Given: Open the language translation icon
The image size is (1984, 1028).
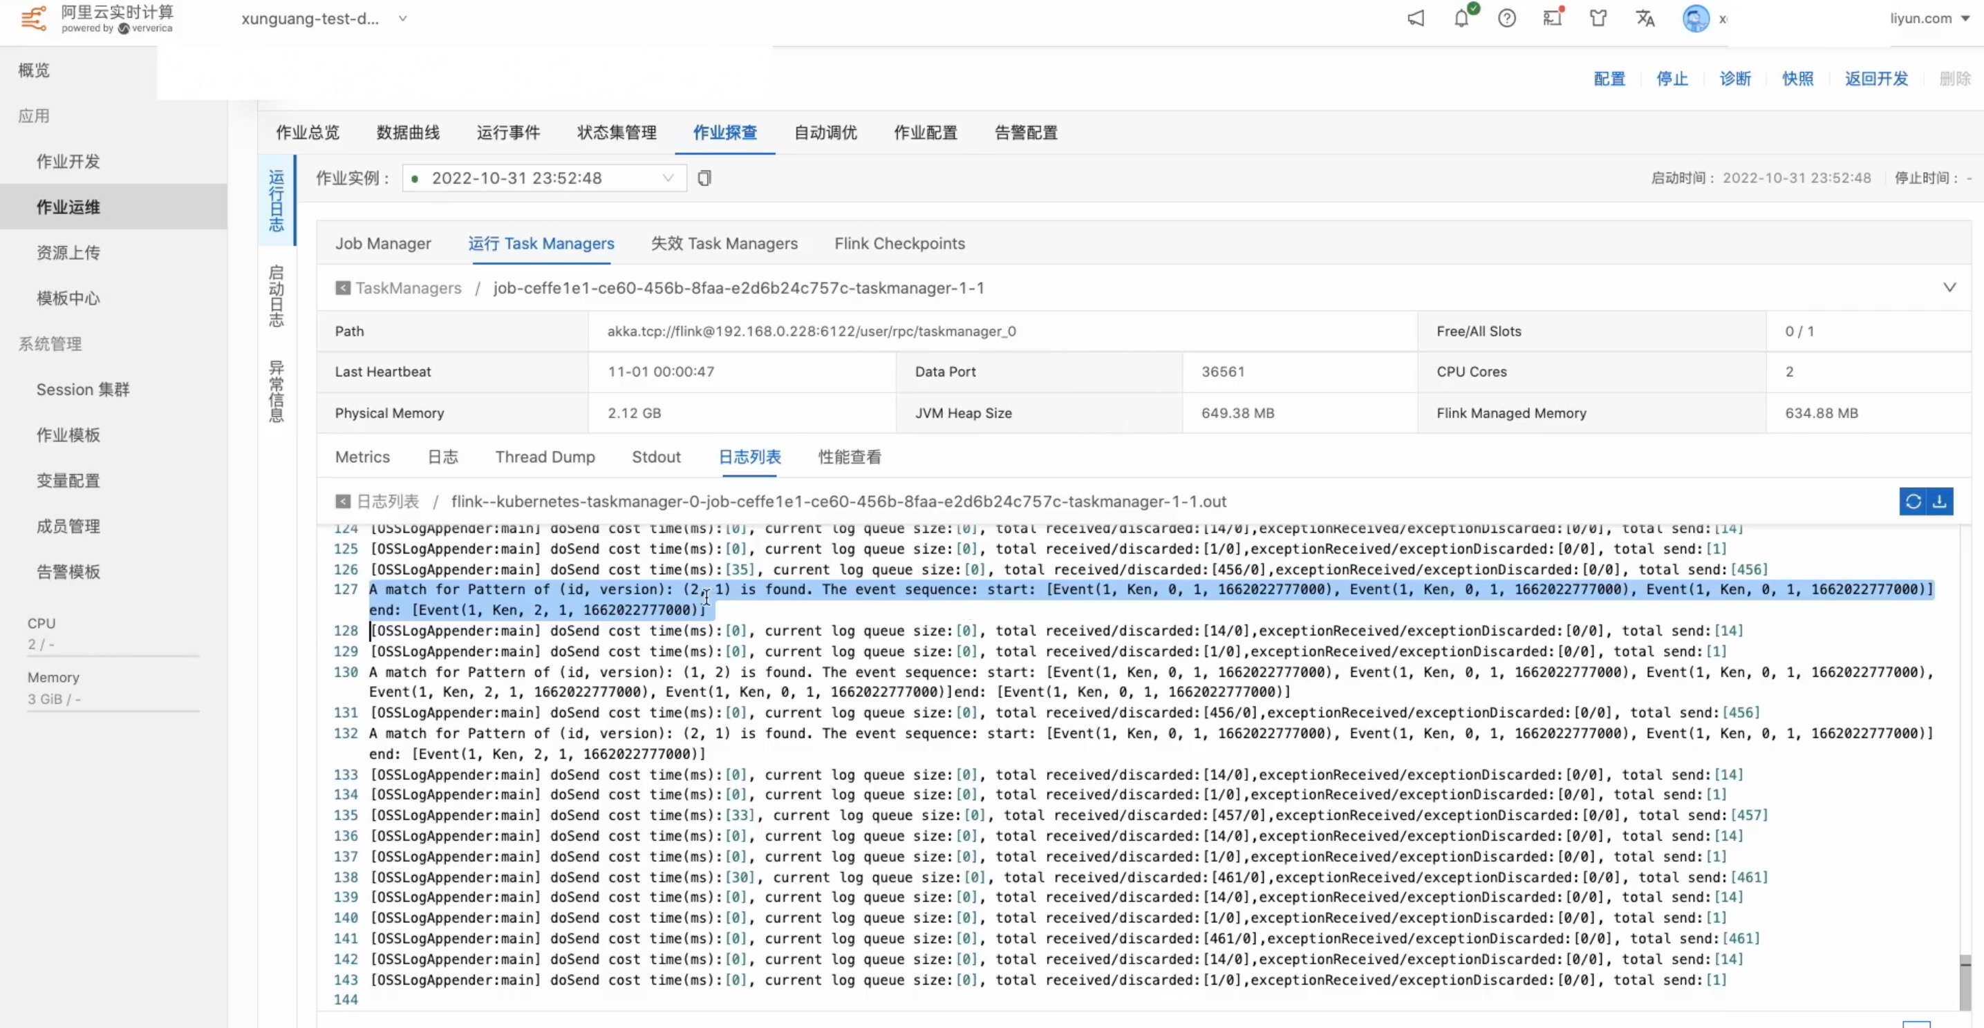Looking at the screenshot, I should coord(1645,19).
